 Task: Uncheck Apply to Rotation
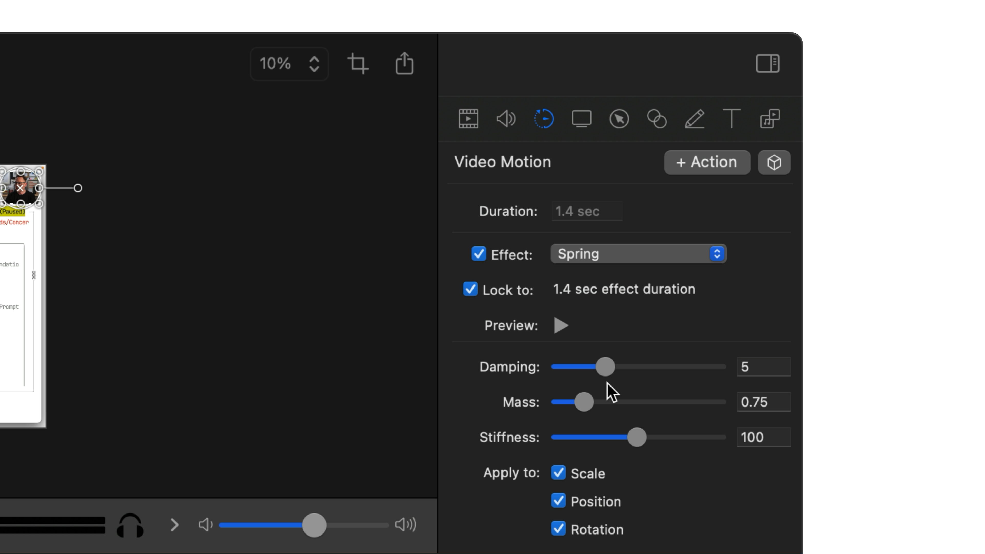point(558,529)
